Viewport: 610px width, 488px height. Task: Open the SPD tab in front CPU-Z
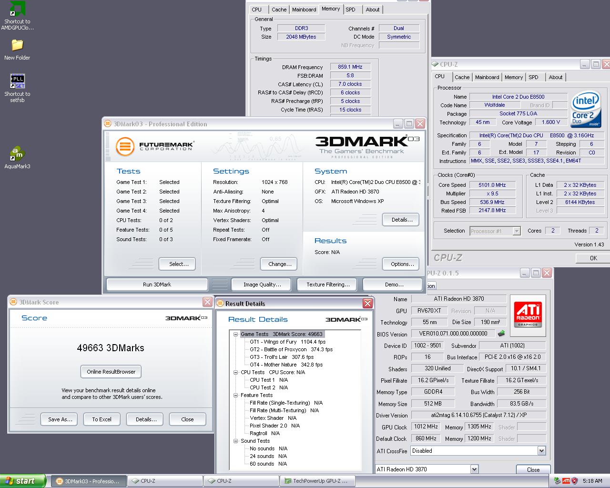pos(533,77)
